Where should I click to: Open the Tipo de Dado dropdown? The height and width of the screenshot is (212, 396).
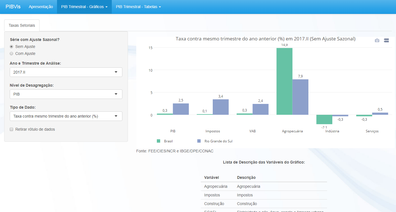tap(66, 116)
